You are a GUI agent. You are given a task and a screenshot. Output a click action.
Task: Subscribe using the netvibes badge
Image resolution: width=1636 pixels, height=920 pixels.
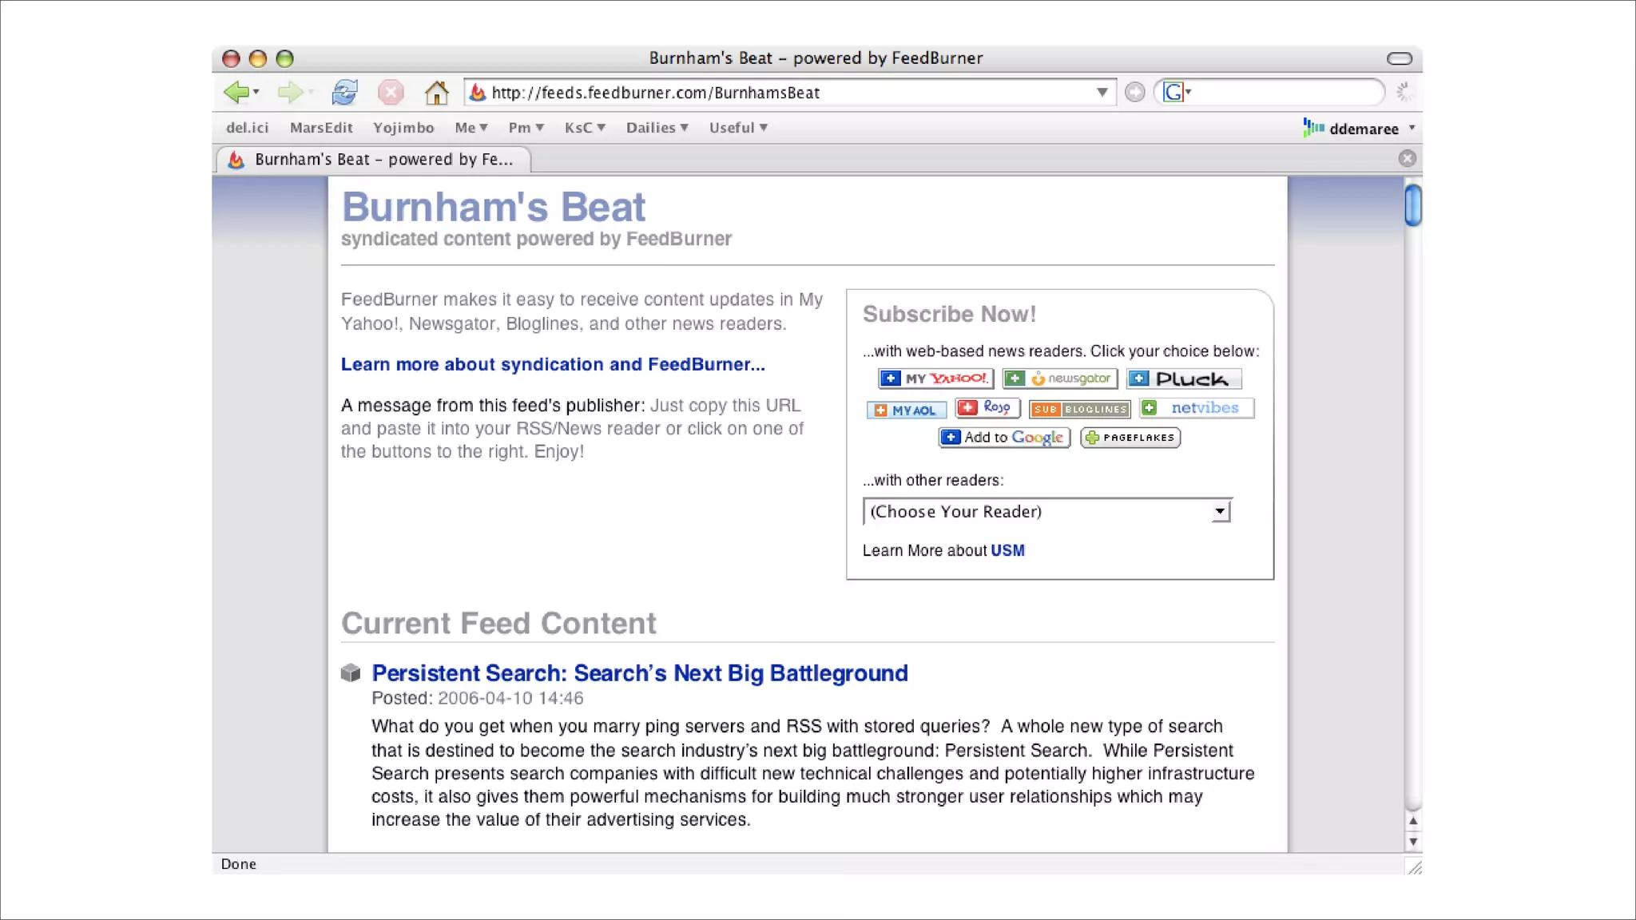(1196, 408)
